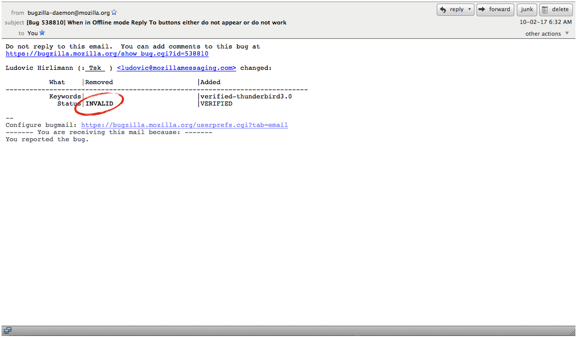Mark this message as junk
The width and height of the screenshot is (577, 338).
pos(526,10)
